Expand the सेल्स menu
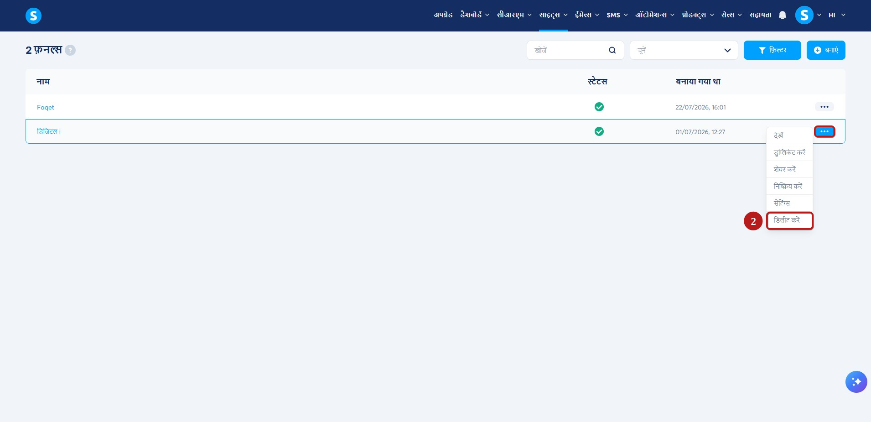This screenshot has height=422, width=871. coord(731,15)
